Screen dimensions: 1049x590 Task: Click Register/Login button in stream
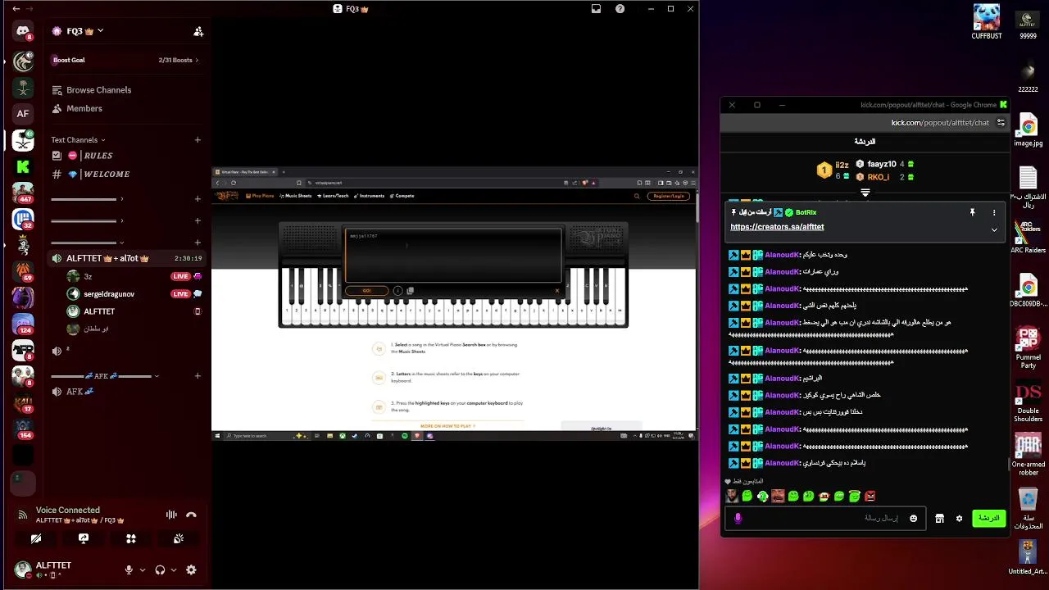668,196
